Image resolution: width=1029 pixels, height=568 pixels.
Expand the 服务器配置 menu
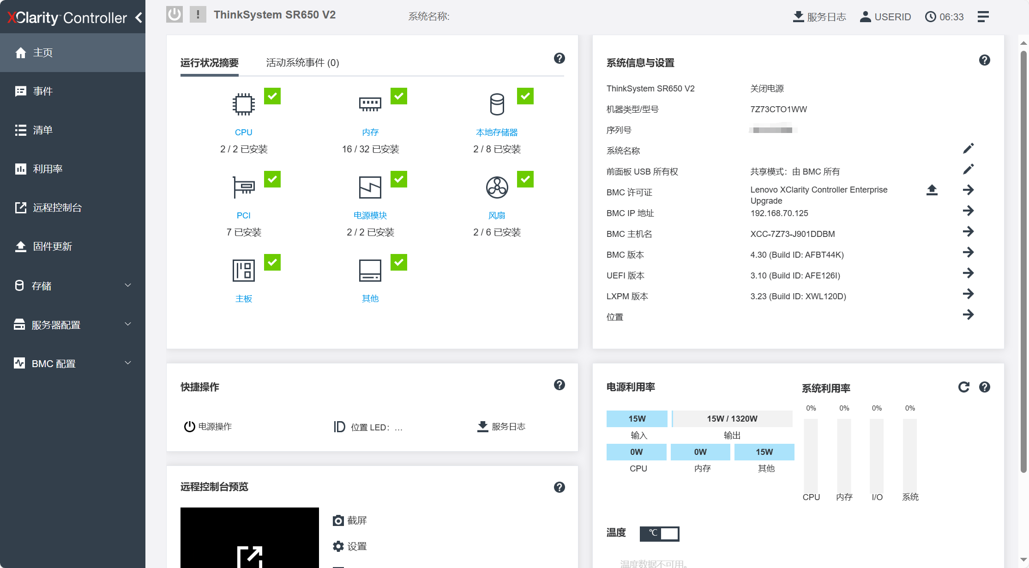(x=72, y=325)
